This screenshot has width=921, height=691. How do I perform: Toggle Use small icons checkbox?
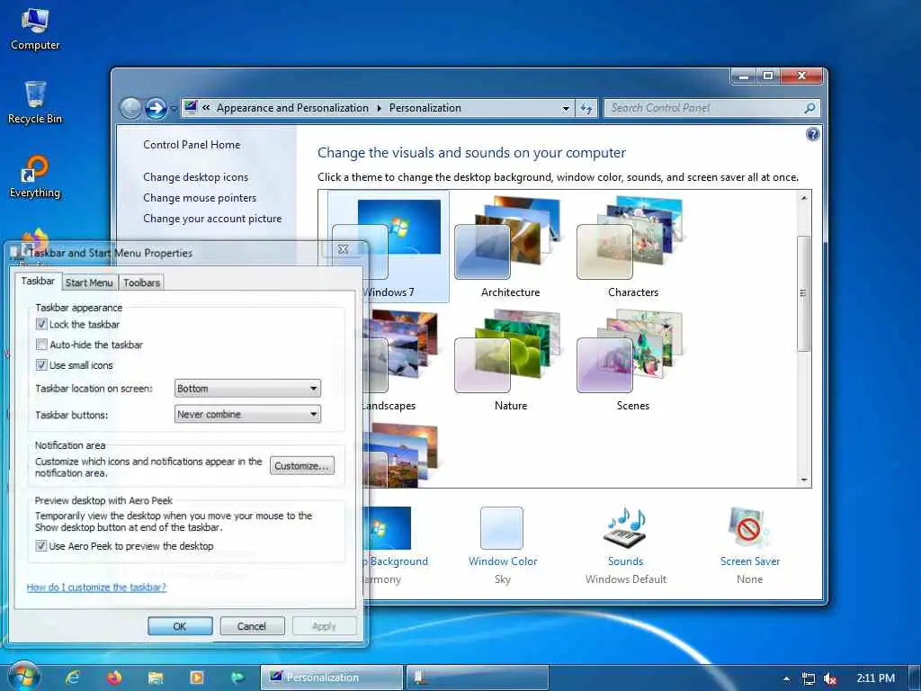41,365
